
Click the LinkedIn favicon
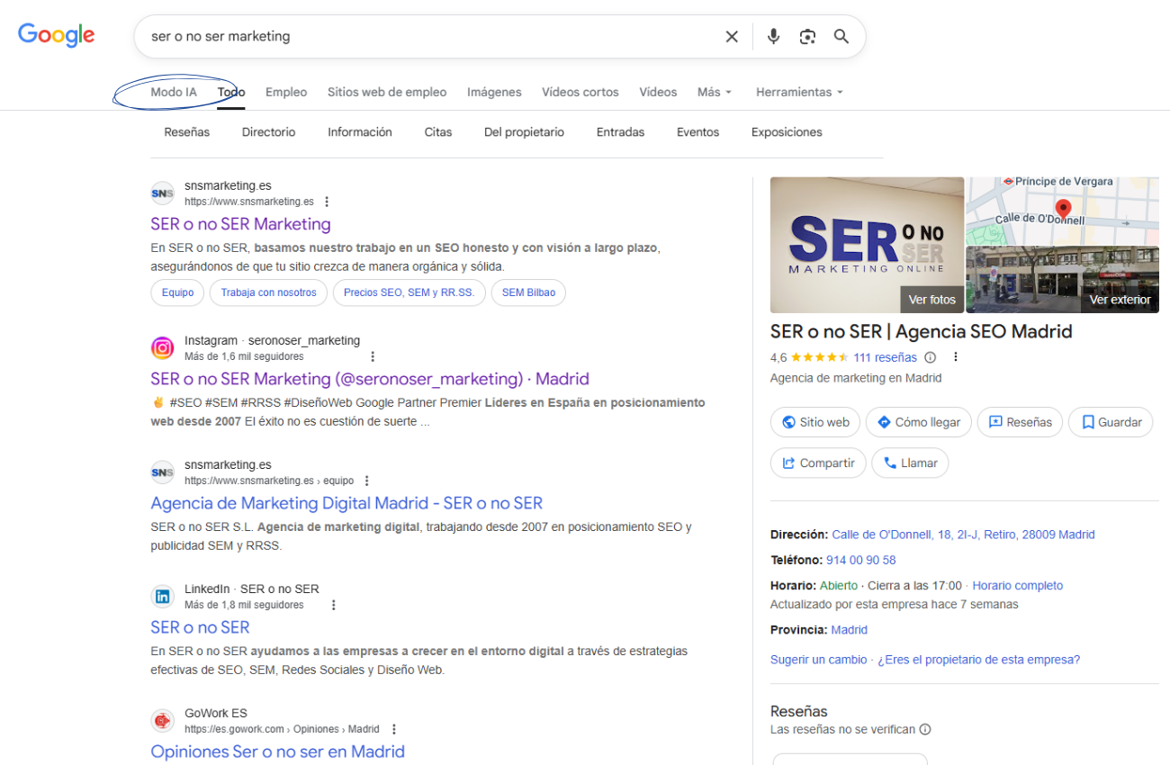click(162, 596)
